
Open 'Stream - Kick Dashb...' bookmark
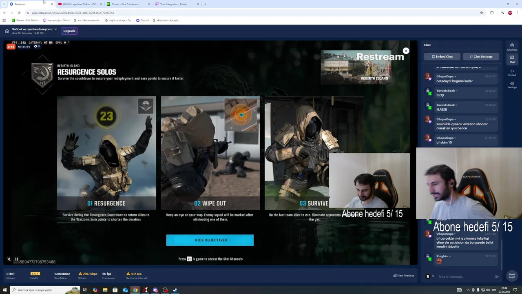26,20
